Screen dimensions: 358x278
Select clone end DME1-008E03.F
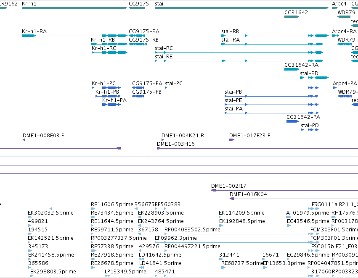tap(24, 140)
